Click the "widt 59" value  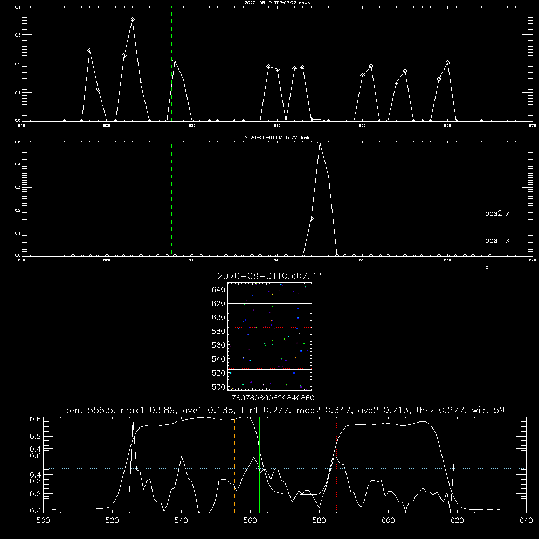488,410
